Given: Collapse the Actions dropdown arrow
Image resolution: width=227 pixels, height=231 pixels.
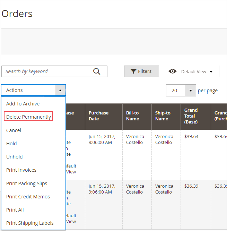Looking at the screenshot, I should pyautogui.click(x=60, y=90).
